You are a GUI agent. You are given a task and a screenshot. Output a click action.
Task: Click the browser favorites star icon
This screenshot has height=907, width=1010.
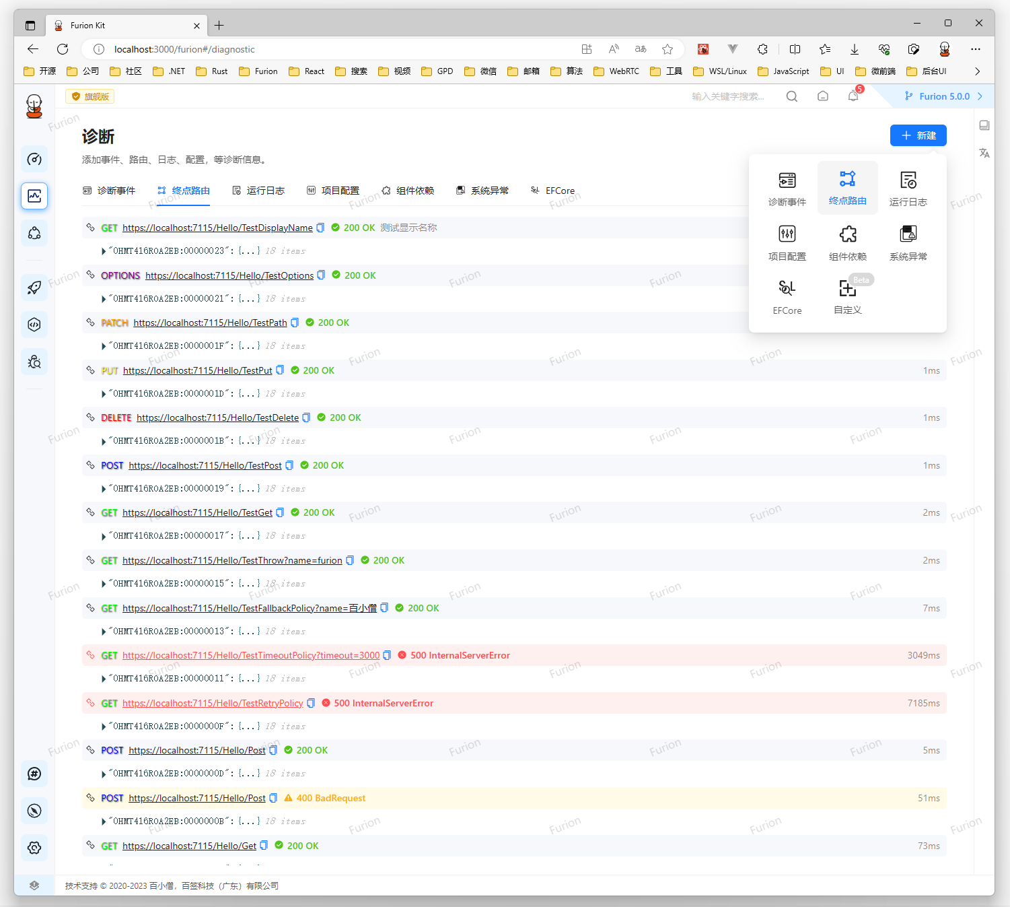[668, 48]
